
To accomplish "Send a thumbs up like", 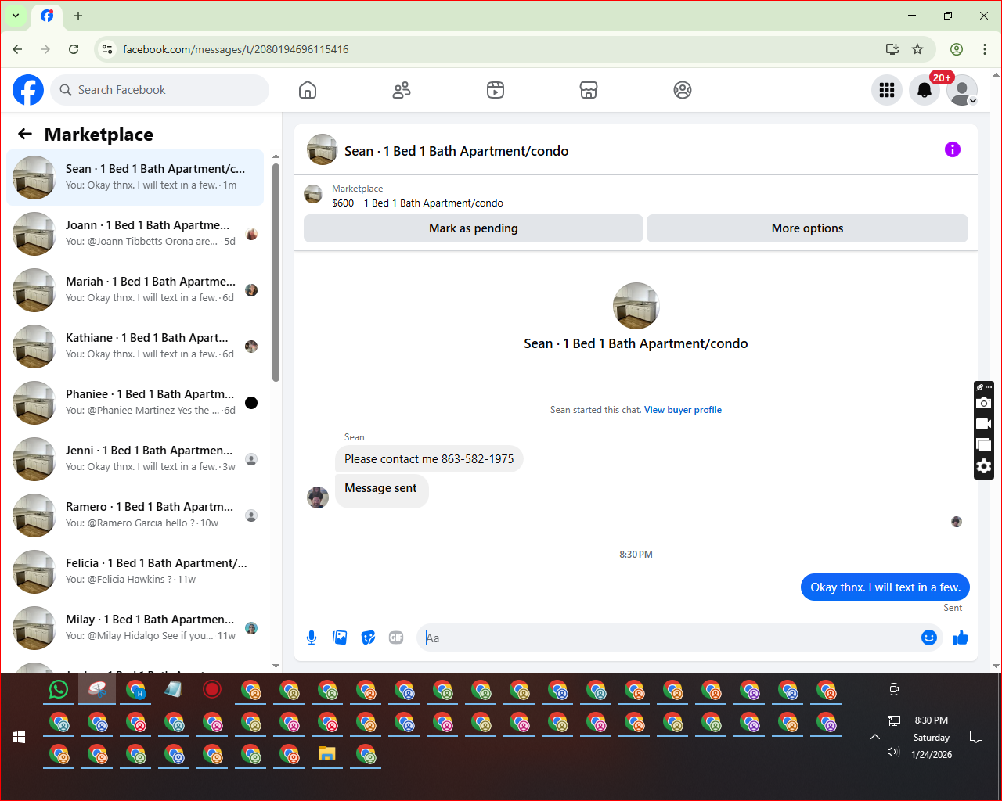I will coord(961,638).
